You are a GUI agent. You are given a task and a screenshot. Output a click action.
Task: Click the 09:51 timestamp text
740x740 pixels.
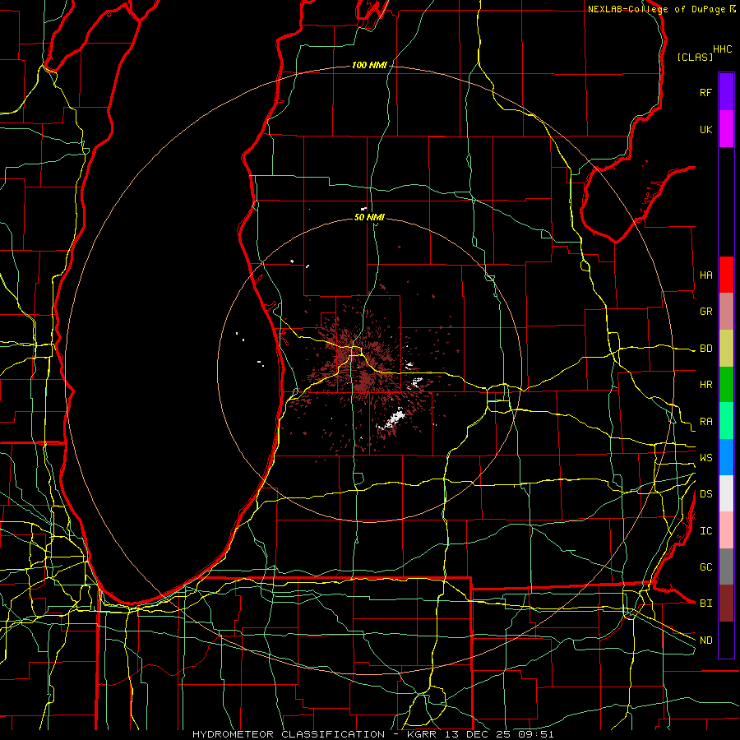[x=538, y=734]
